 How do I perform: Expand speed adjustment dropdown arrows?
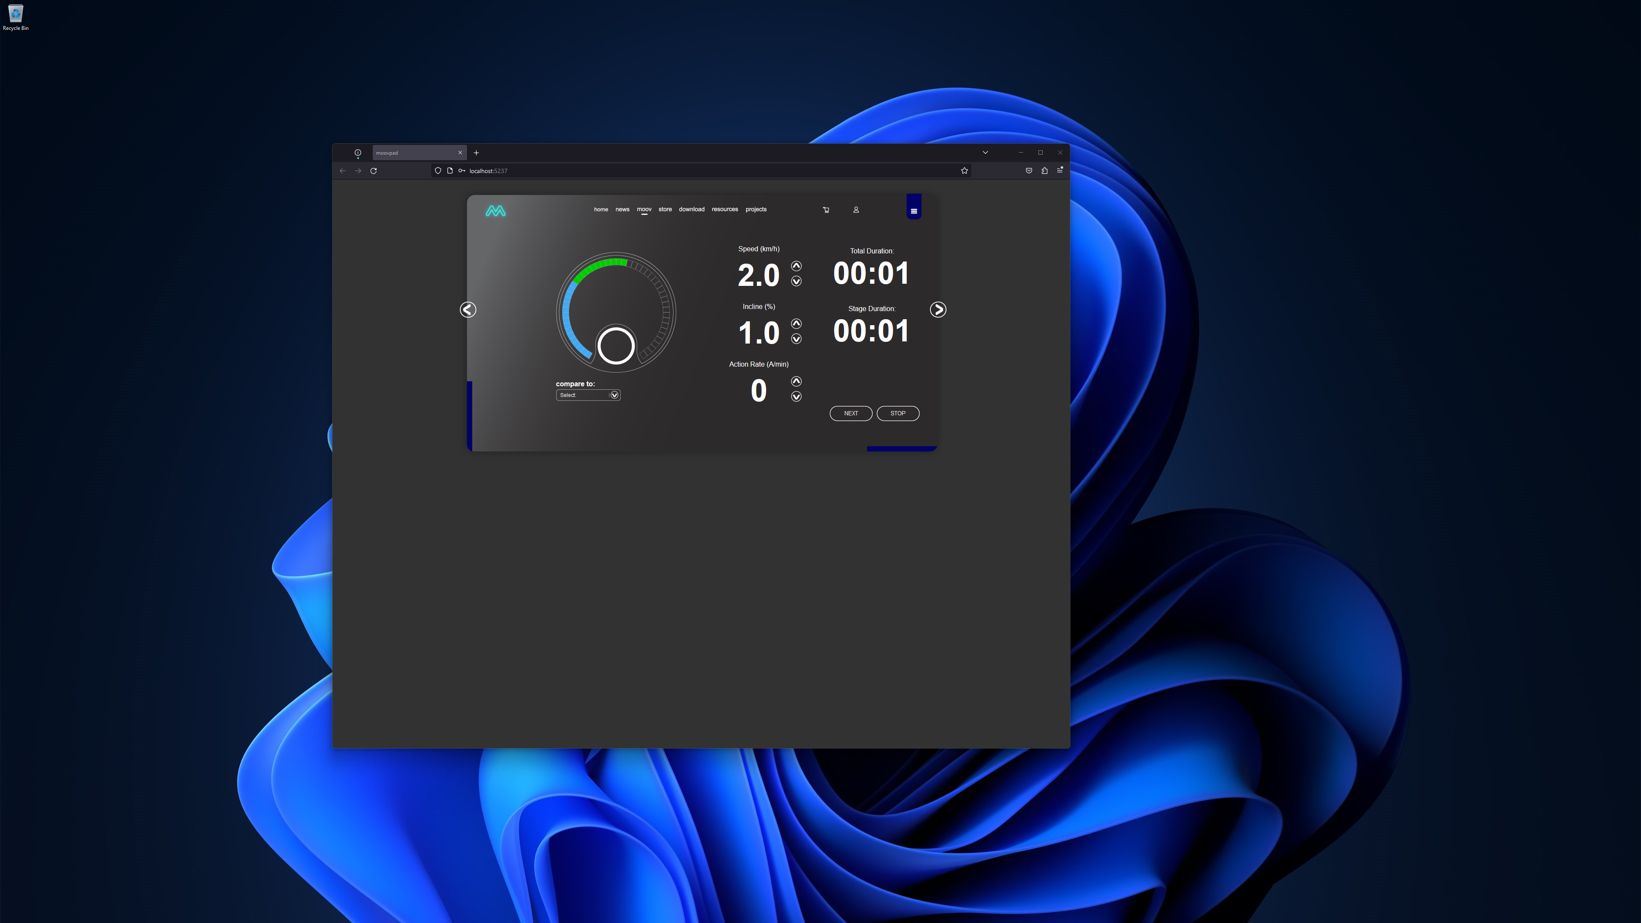[797, 274]
